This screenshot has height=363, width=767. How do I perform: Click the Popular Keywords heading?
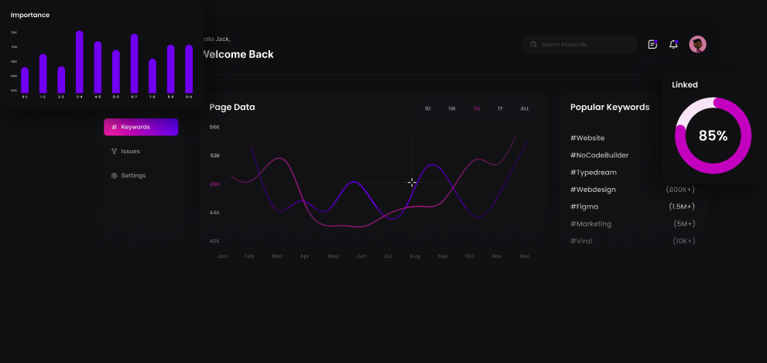pyautogui.click(x=609, y=107)
